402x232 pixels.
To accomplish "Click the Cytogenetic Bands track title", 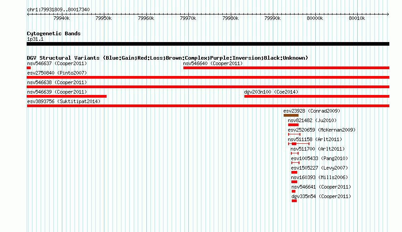I will 54,33.
